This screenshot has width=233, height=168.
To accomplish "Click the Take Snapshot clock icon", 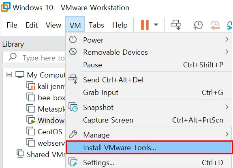I will click(198, 25).
